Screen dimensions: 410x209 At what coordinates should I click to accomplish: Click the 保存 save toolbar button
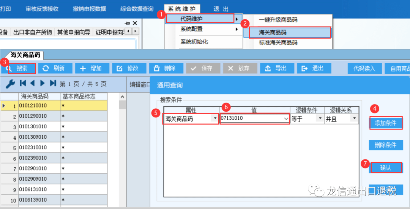pyautogui.click(x=203, y=69)
